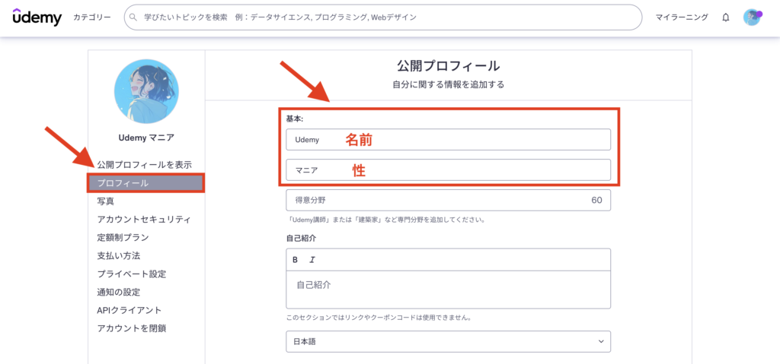Toggle bold formatting in 自己紹介 editor
Viewport: 780px width, 364px height.
point(296,260)
